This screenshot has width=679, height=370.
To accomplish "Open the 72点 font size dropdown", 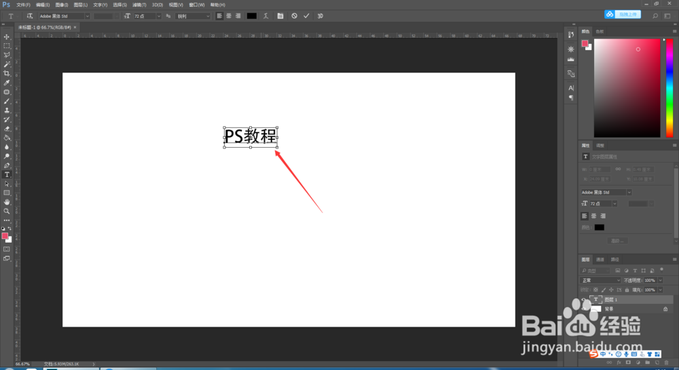I will pos(147,16).
